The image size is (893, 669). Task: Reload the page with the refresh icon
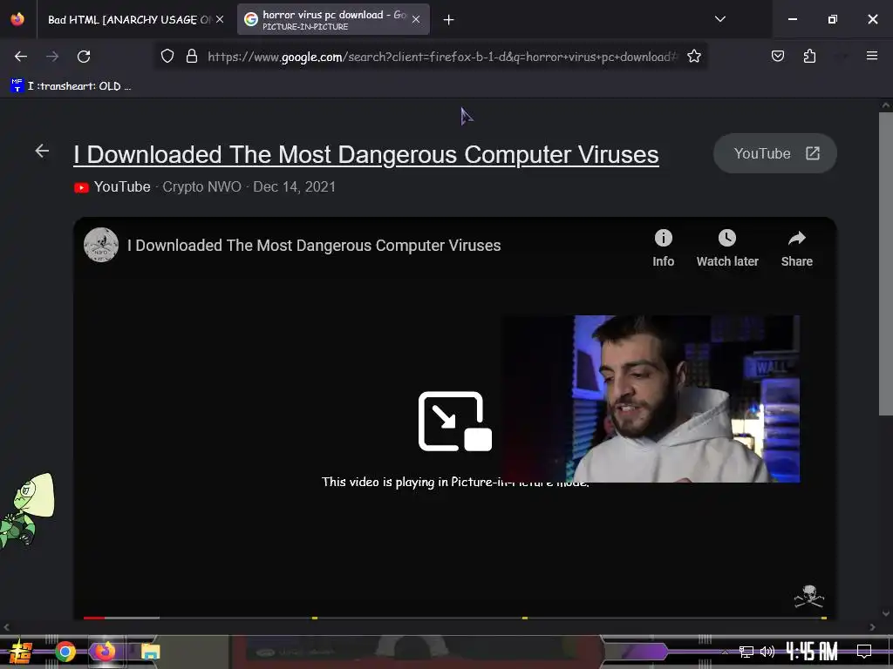[x=84, y=57]
